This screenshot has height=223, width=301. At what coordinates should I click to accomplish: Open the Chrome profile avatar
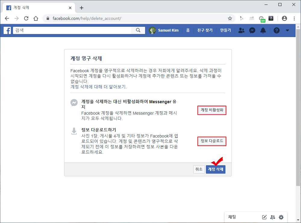284,18
